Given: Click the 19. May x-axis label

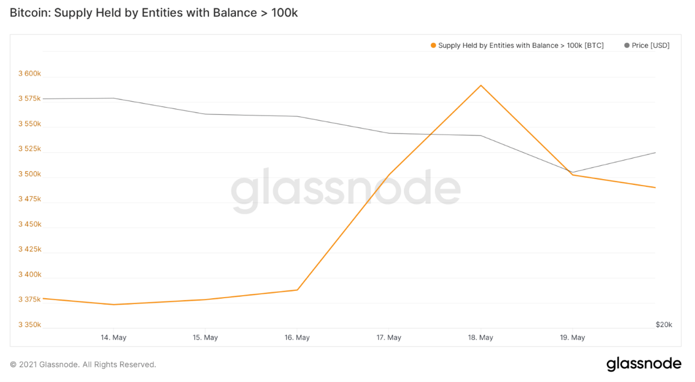Looking at the screenshot, I should pos(572,338).
